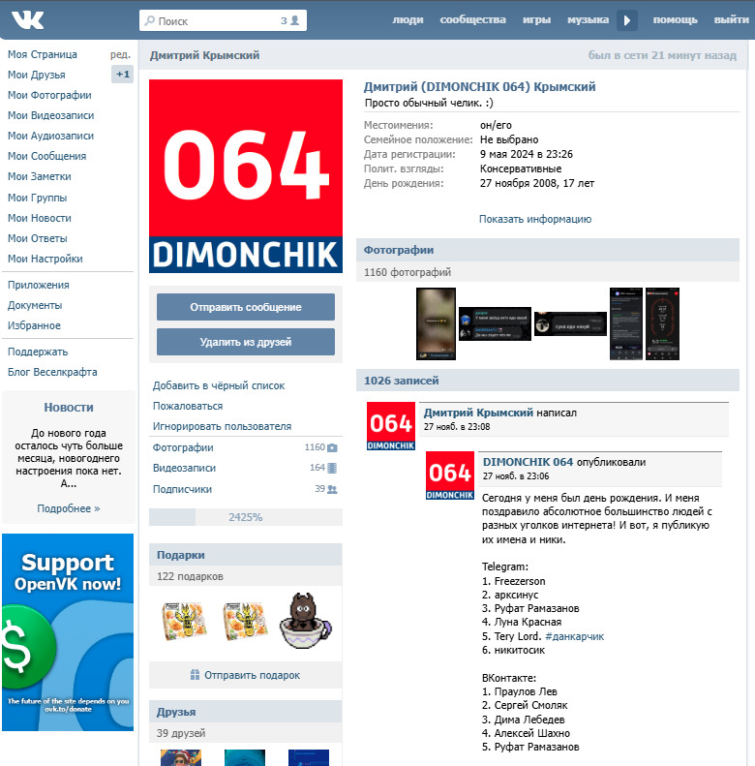The width and height of the screenshot is (755, 766).
Task: Open Мои Друзья in sidebar
Action: pyautogui.click(x=37, y=75)
